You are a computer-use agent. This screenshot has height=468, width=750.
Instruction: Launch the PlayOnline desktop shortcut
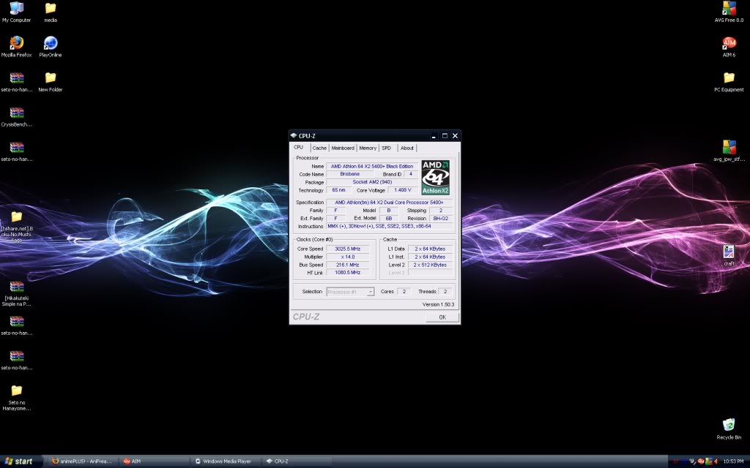(x=51, y=47)
